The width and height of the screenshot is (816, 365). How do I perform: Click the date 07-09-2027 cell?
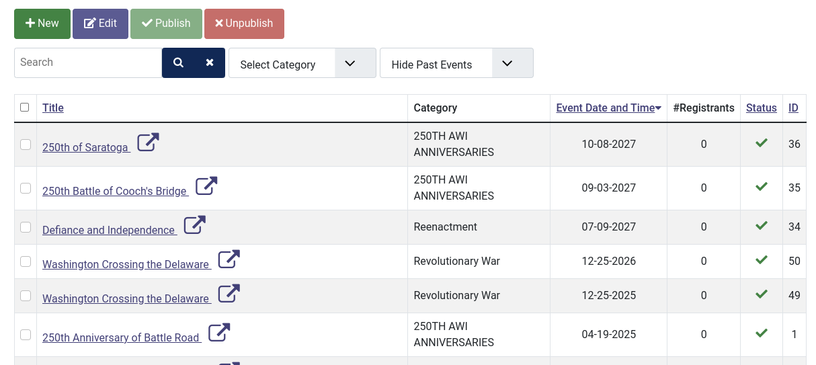(x=608, y=227)
